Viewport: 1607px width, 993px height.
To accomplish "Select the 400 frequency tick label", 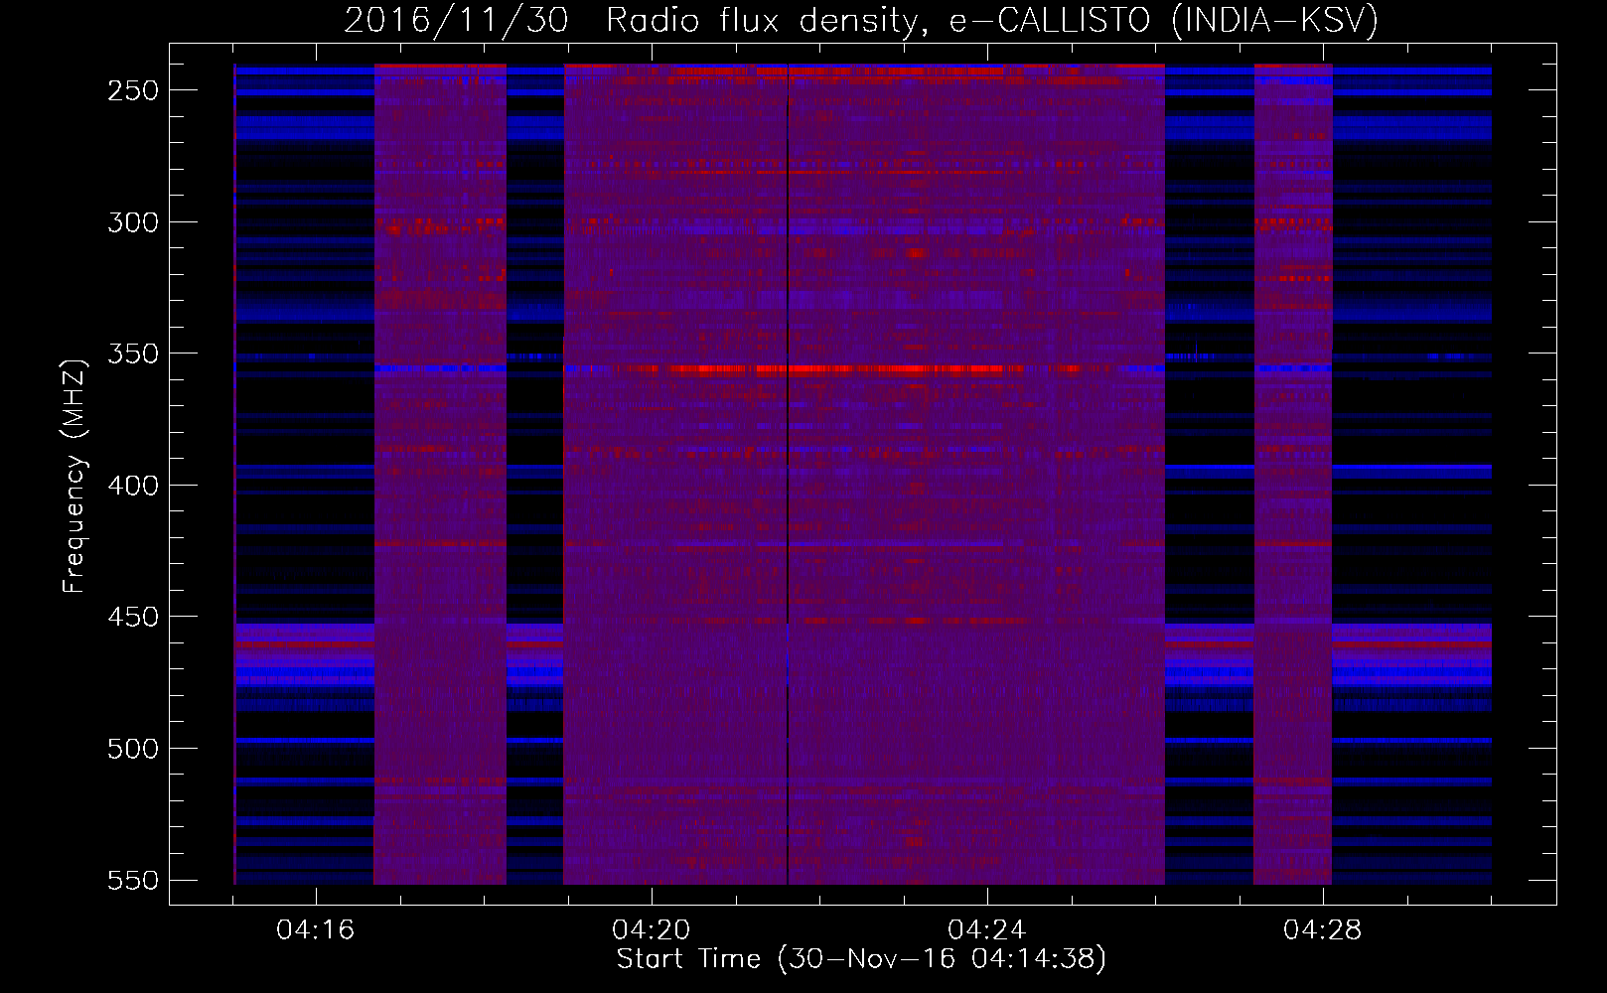I will [x=133, y=486].
